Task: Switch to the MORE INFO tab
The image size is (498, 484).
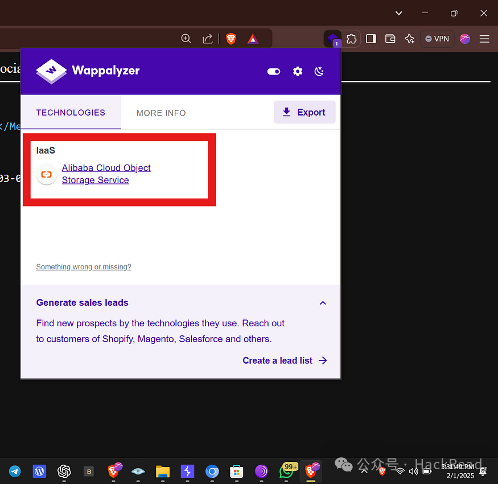Action: pyautogui.click(x=161, y=113)
